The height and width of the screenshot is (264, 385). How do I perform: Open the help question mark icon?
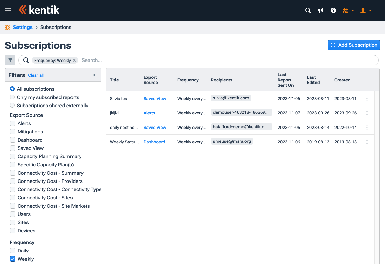333,10
